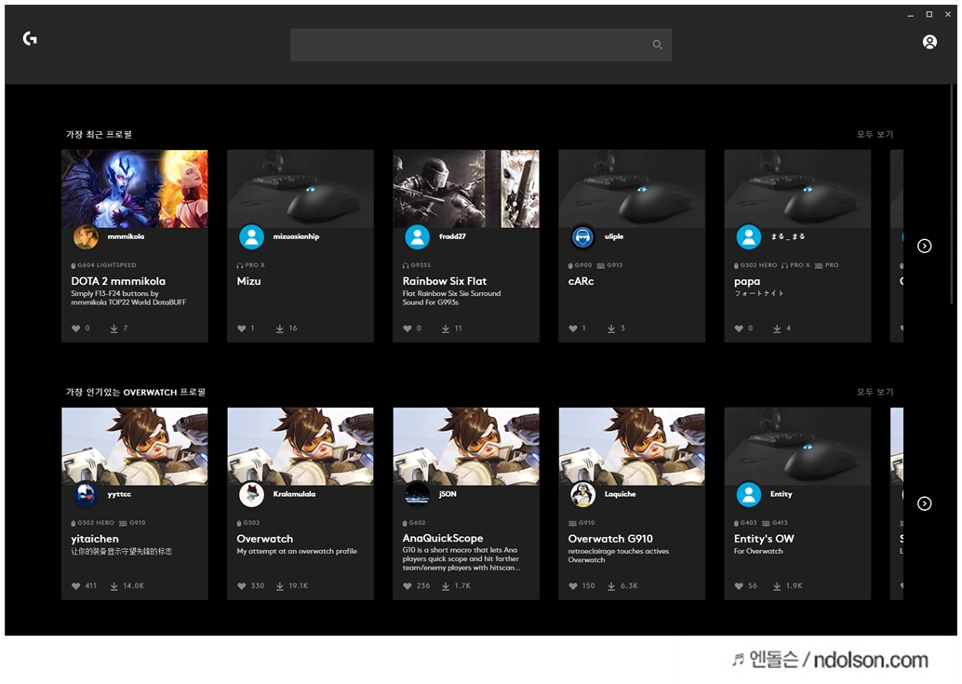Click mizuasianhip's avatar

(251, 236)
